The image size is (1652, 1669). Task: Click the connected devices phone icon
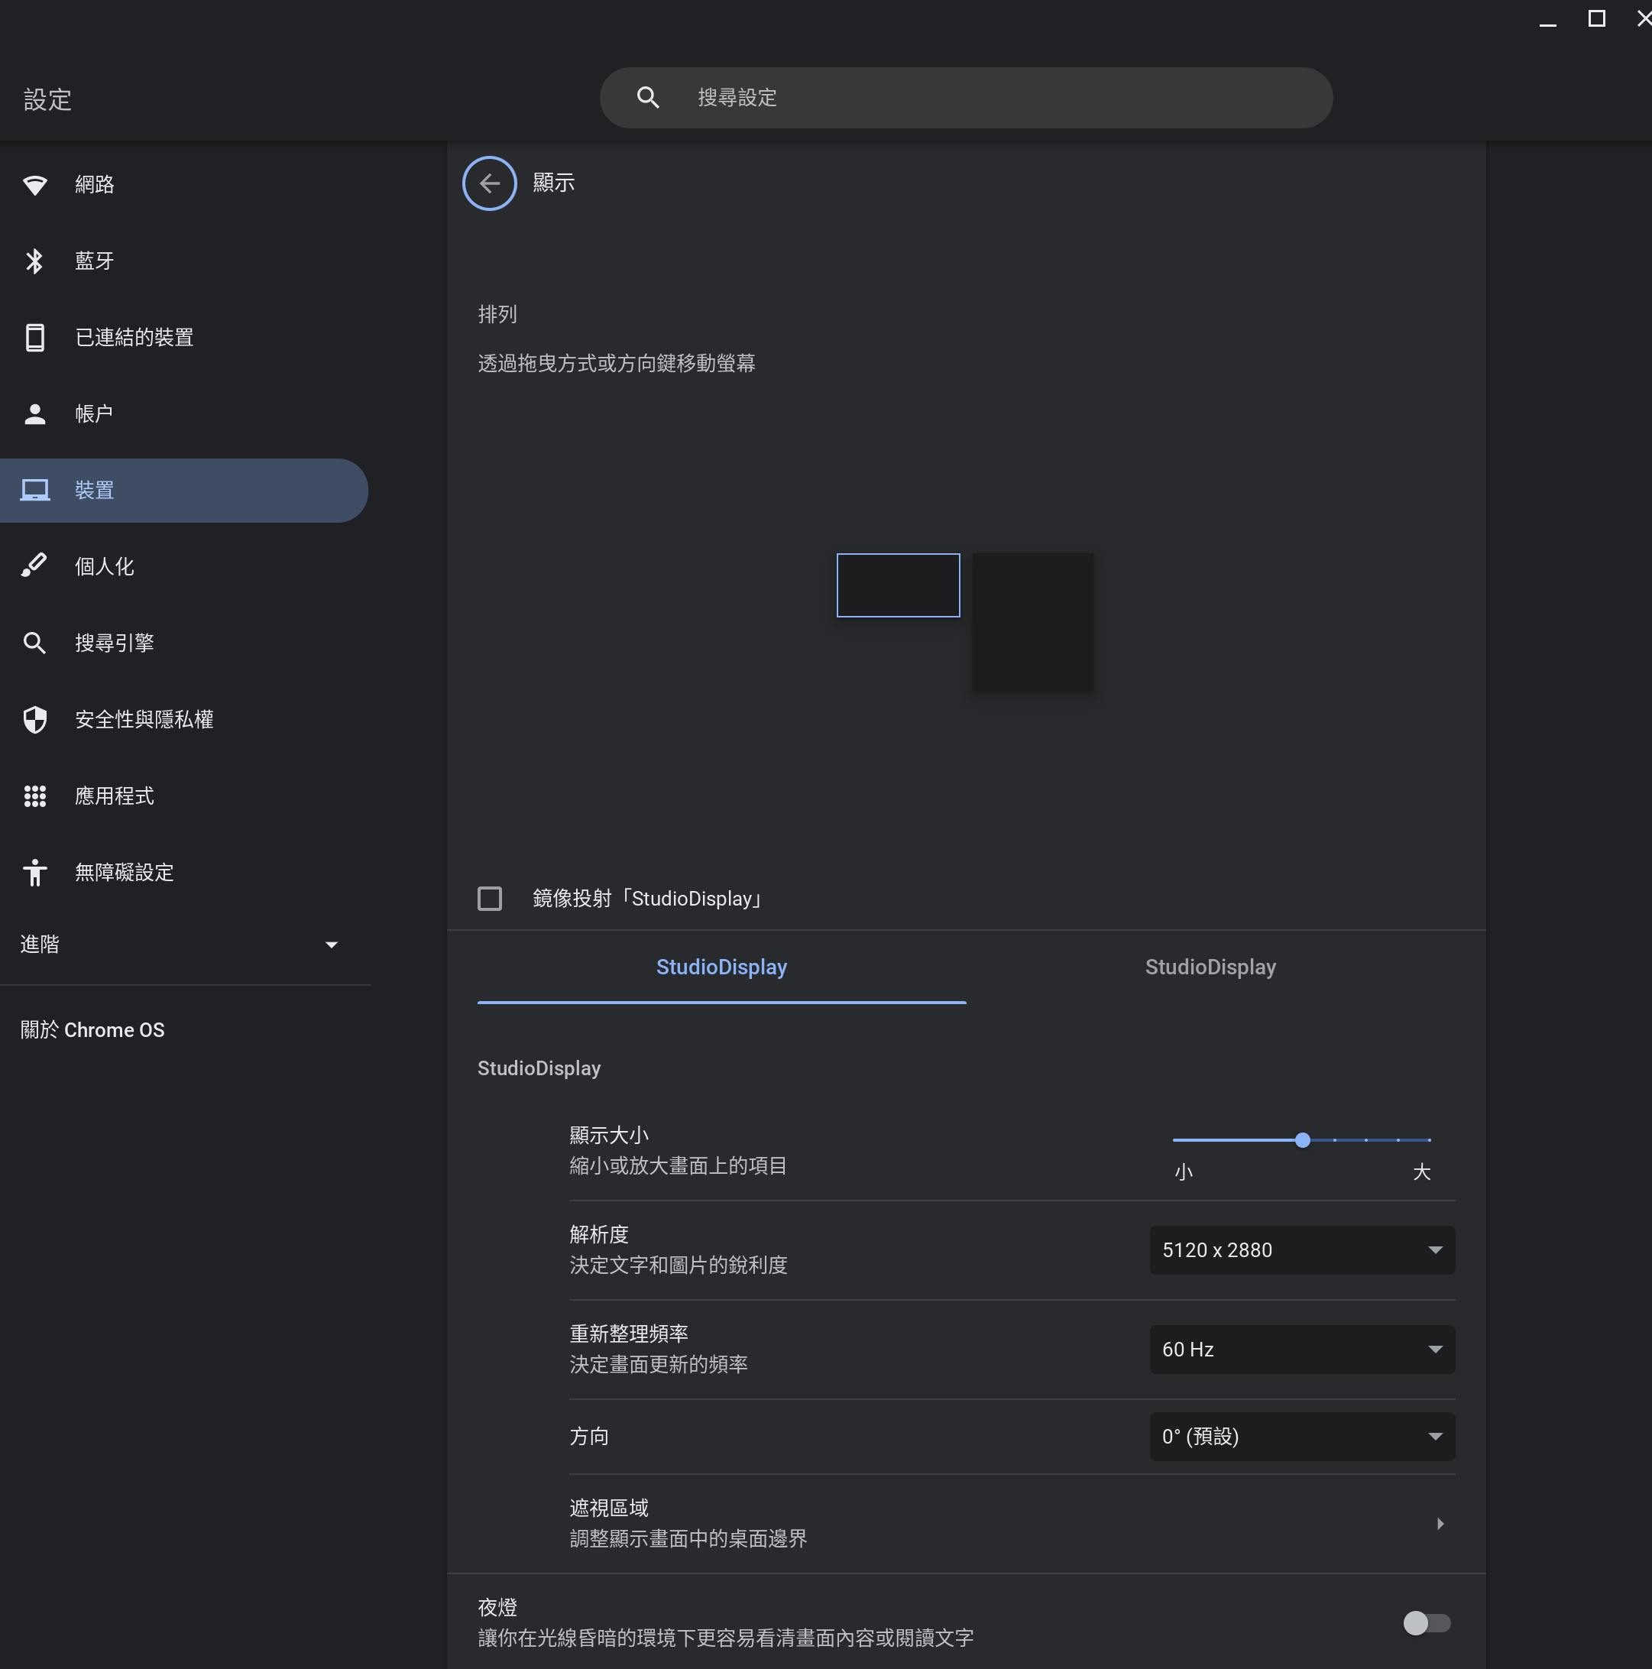coord(34,338)
